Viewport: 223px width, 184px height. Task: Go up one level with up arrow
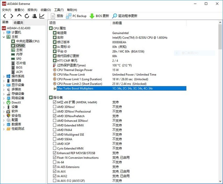[19, 16]
